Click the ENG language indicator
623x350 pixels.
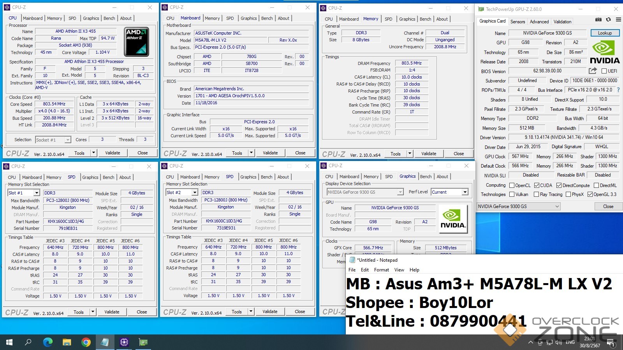coord(570,343)
